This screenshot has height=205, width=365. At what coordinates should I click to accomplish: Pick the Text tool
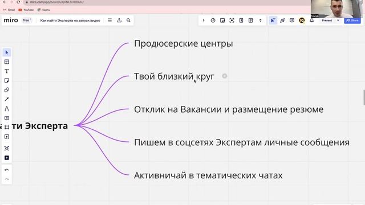pyautogui.click(x=6, y=71)
